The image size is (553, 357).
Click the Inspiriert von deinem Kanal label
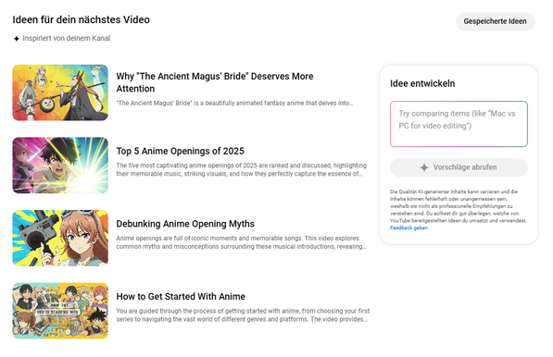click(67, 38)
